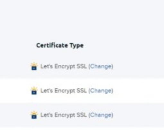
Task: Select the first Let's Encrypt SSL label
Action: click(63, 66)
